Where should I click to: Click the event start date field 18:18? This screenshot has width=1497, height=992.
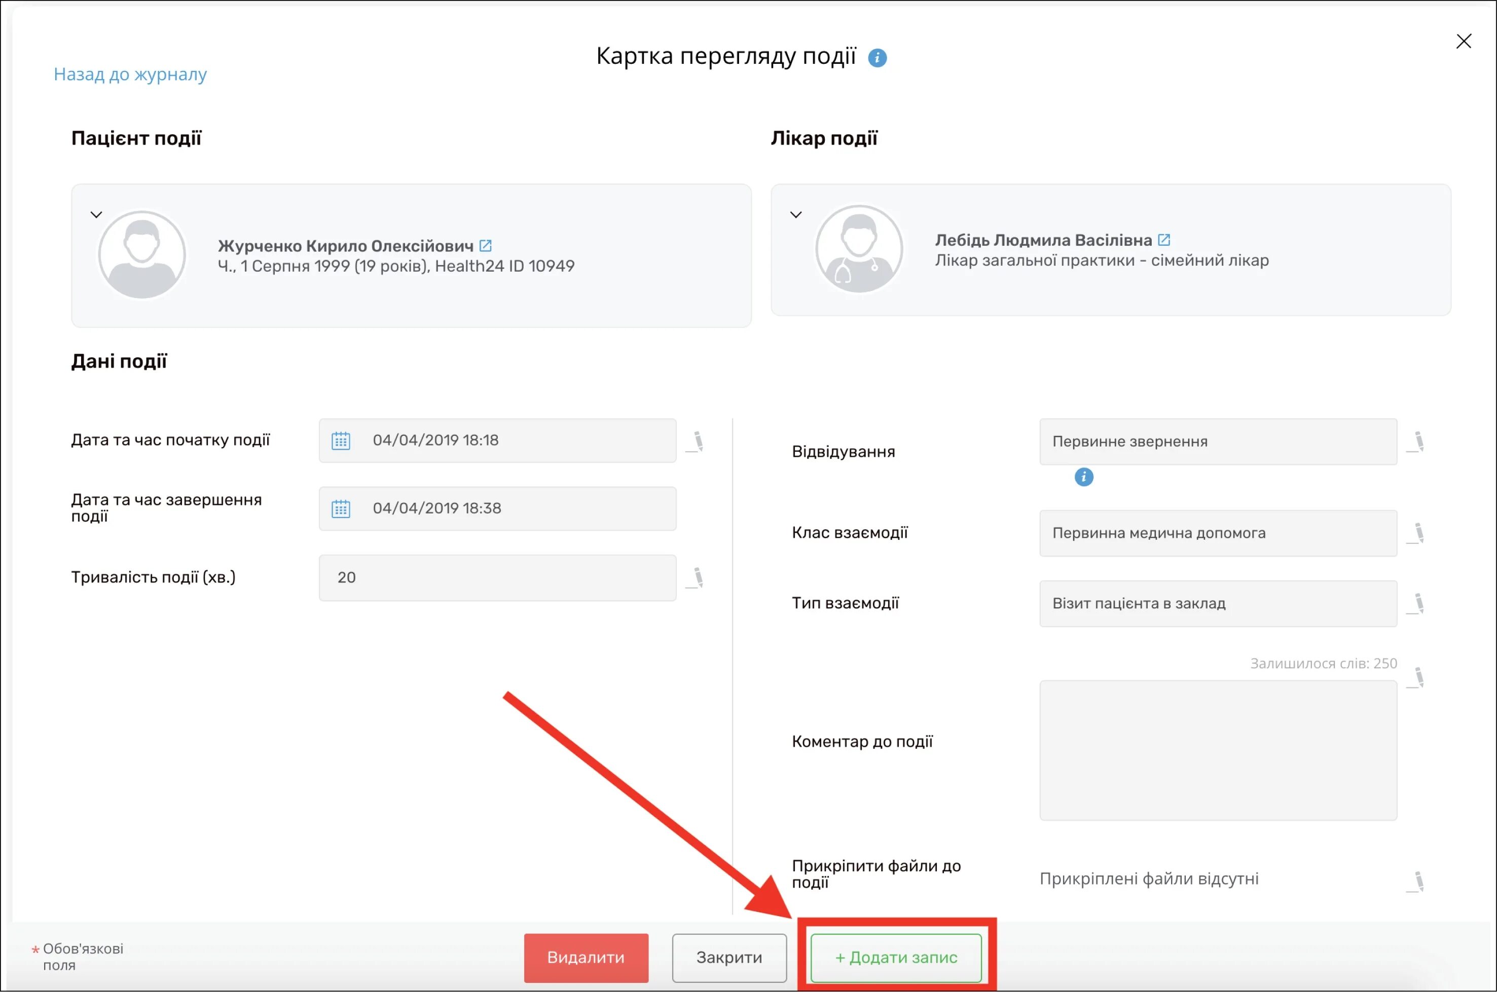[x=497, y=440]
